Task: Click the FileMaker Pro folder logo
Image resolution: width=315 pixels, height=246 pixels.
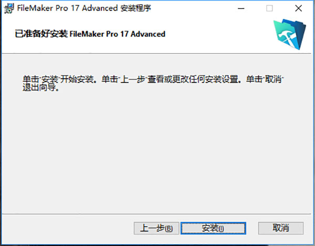Action: click(x=290, y=34)
